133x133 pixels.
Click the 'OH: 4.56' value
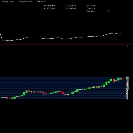(x=91, y=8)
